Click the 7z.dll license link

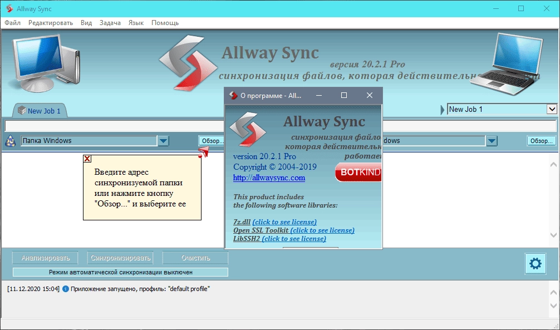tap(284, 222)
